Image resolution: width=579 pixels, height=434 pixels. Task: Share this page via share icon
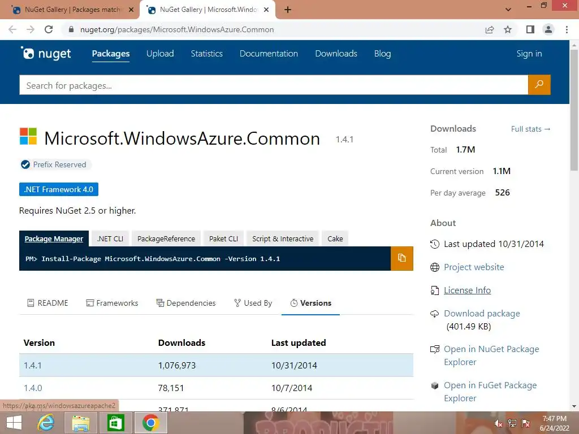(490, 29)
